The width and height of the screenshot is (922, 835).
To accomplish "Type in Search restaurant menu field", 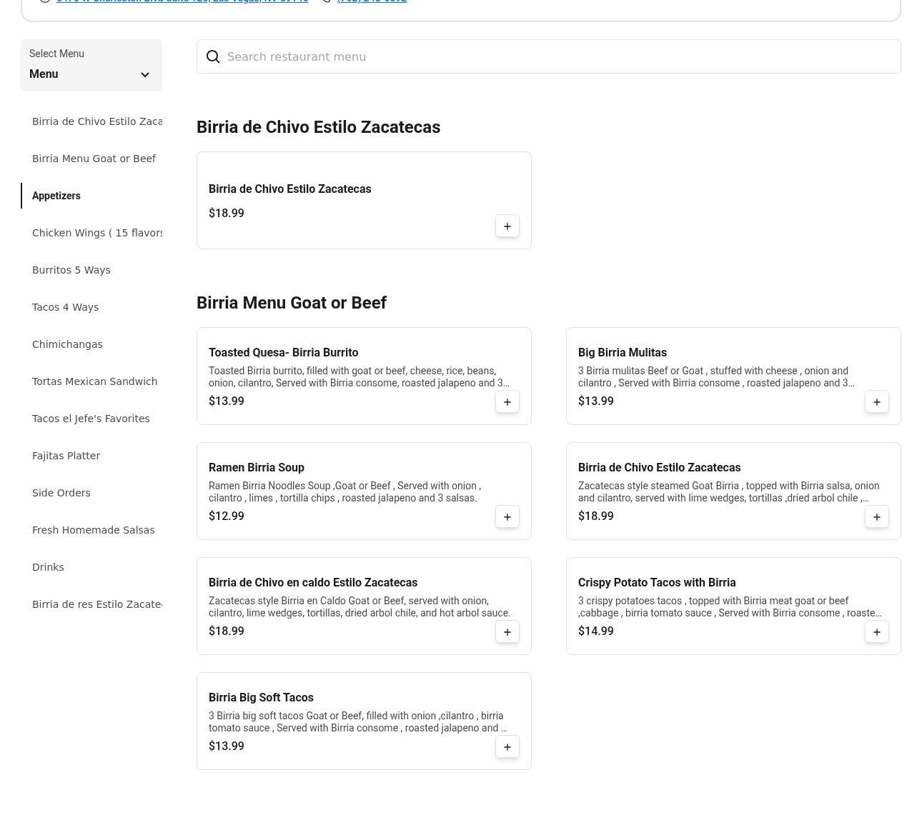I will (557, 57).
